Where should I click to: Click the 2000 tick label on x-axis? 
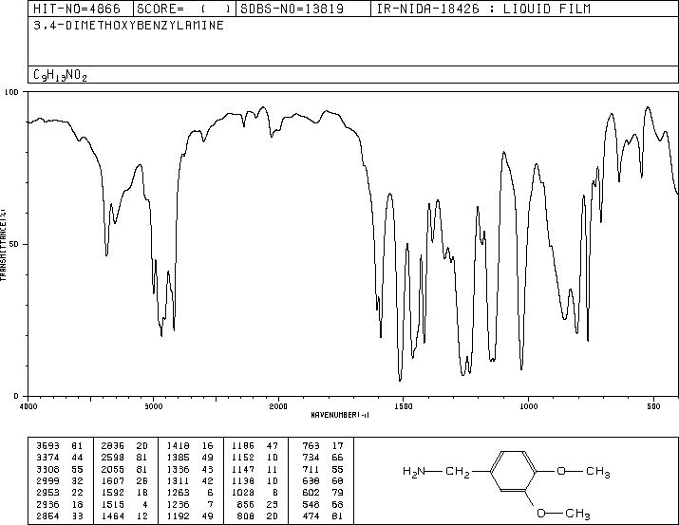coord(278,406)
